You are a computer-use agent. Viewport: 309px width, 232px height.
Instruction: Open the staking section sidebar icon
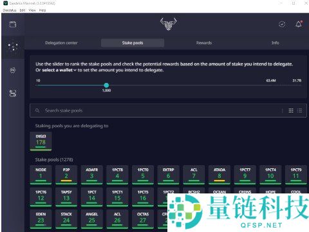[13, 47]
